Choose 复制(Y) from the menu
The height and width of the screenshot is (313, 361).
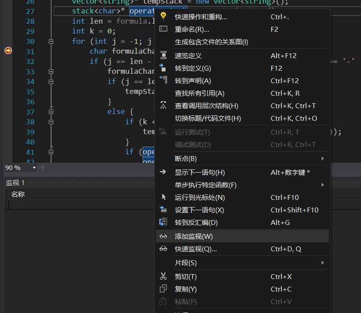click(242, 289)
